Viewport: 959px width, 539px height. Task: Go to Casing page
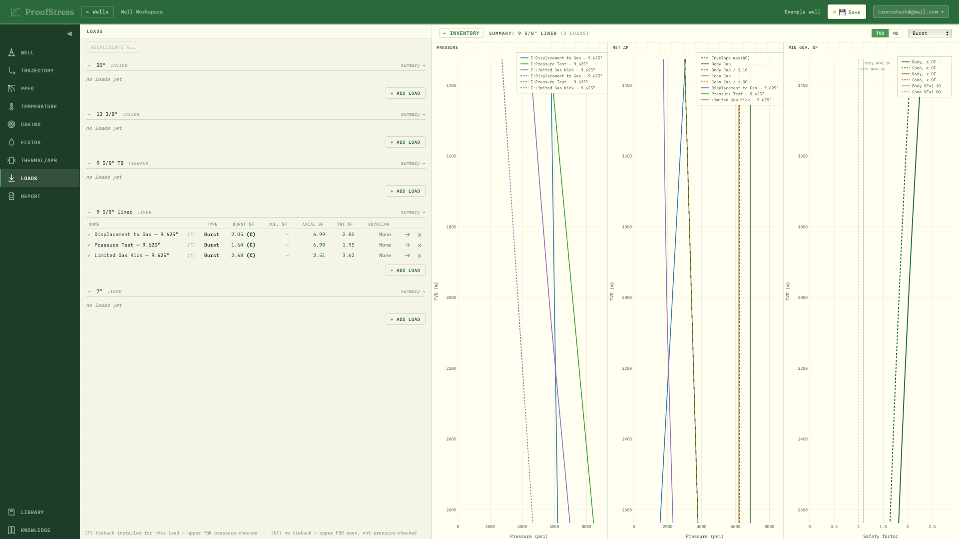tap(40, 124)
